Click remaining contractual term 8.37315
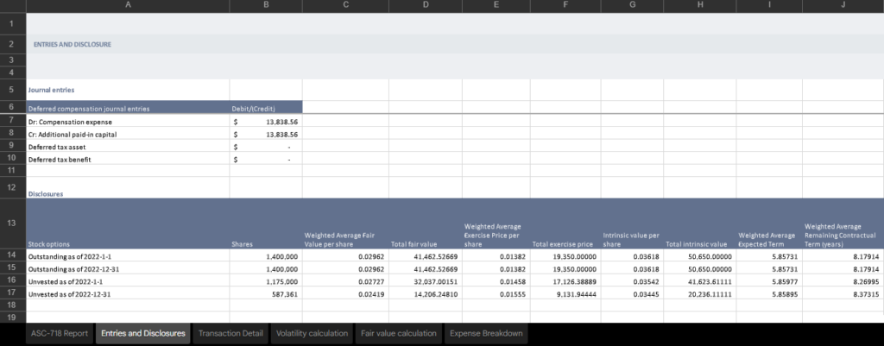This screenshot has width=884, height=346. [x=843, y=293]
